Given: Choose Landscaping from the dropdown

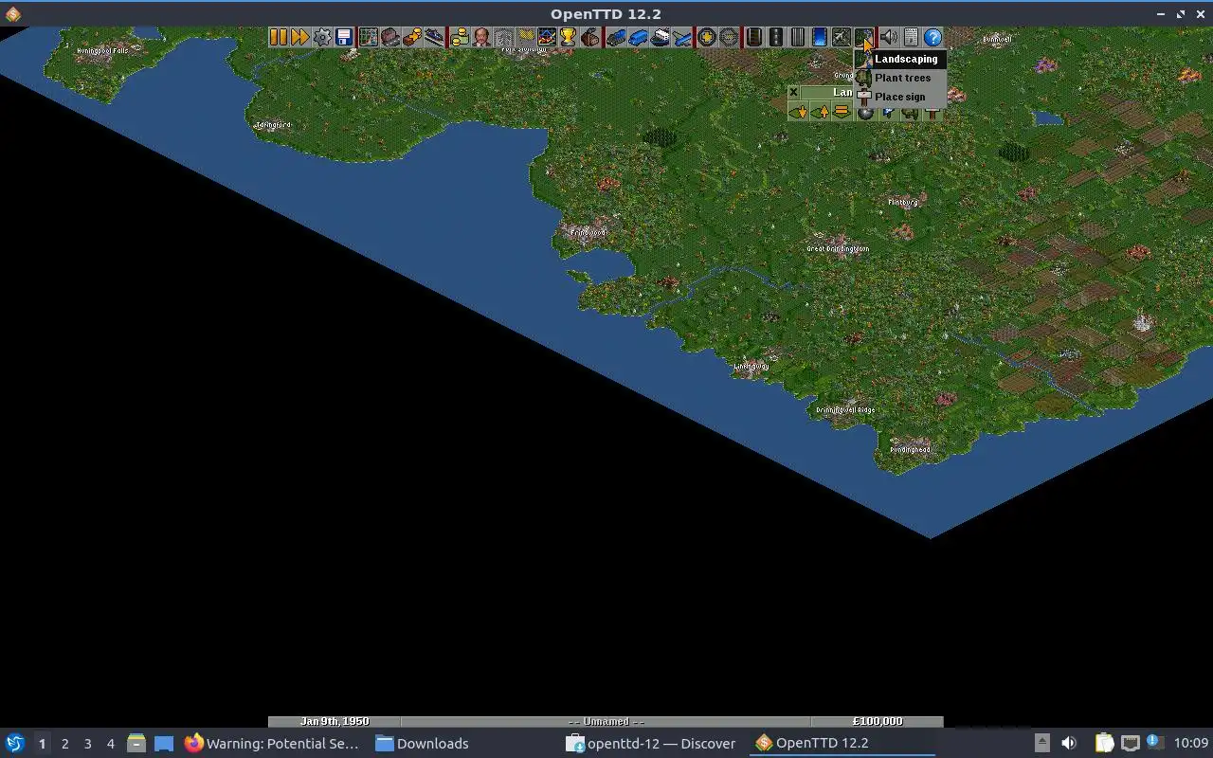Looking at the screenshot, I should tap(899, 59).
